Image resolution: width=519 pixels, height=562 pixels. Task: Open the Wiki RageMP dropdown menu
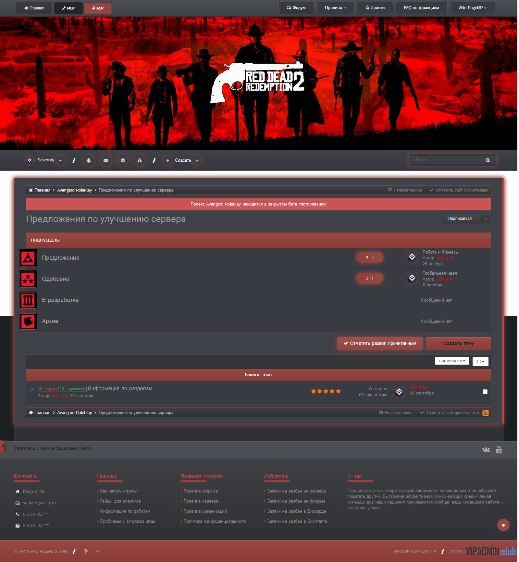coord(472,8)
